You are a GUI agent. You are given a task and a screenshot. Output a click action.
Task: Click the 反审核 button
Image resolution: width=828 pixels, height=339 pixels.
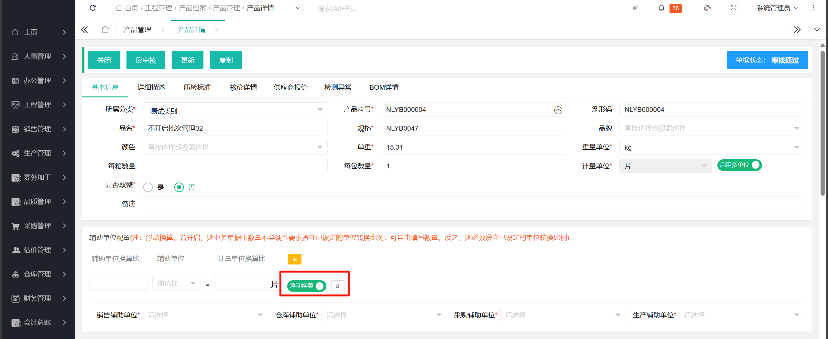(x=146, y=60)
